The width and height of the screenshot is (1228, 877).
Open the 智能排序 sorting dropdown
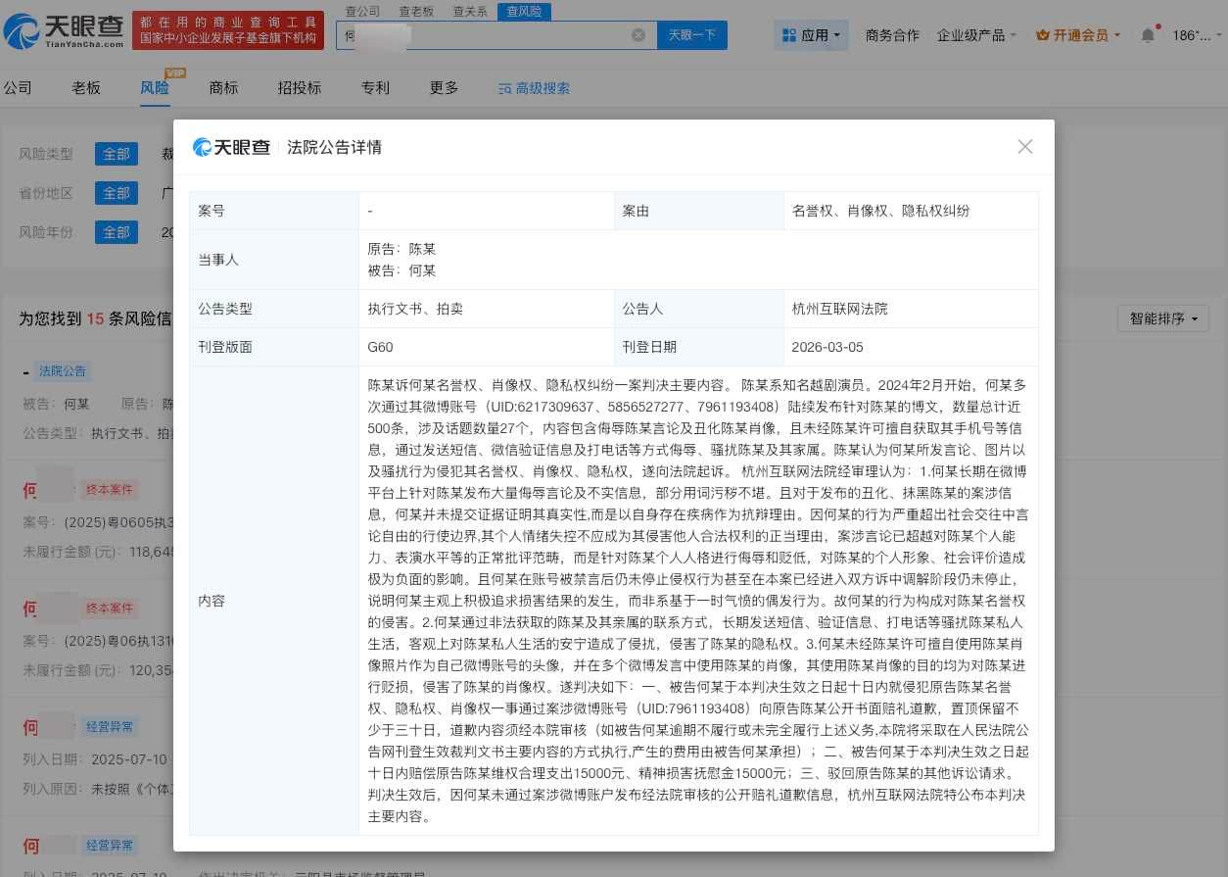click(1161, 317)
